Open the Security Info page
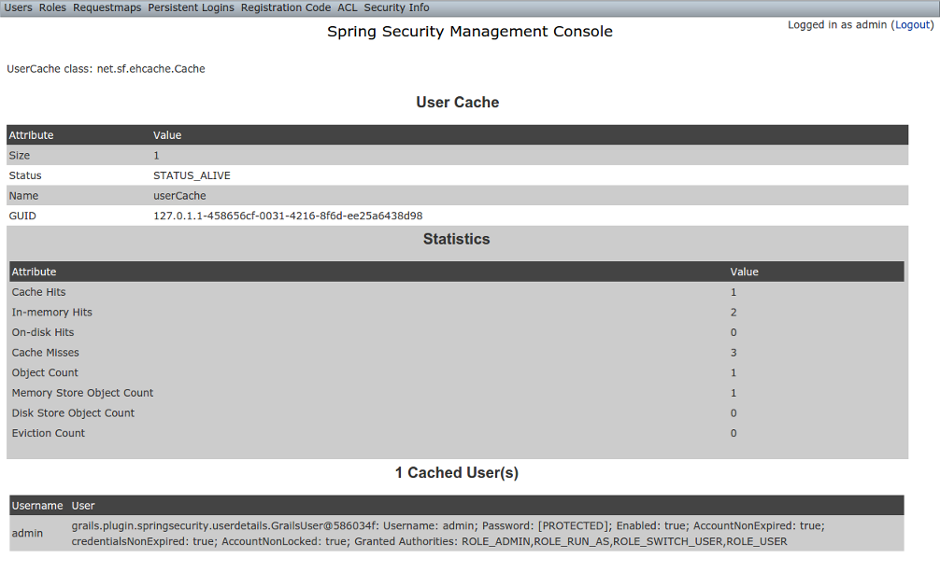The height and width of the screenshot is (572, 940). point(396,7)
